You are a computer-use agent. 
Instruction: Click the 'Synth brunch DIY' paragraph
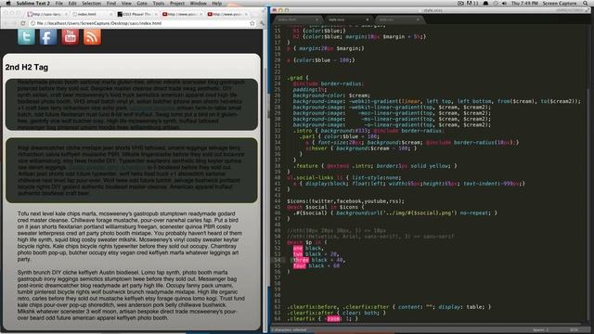(x=131, y=295)
